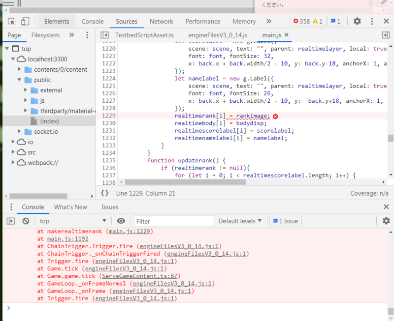
Task: Expand the webpack:// origin node
Action: coord(13,163)
